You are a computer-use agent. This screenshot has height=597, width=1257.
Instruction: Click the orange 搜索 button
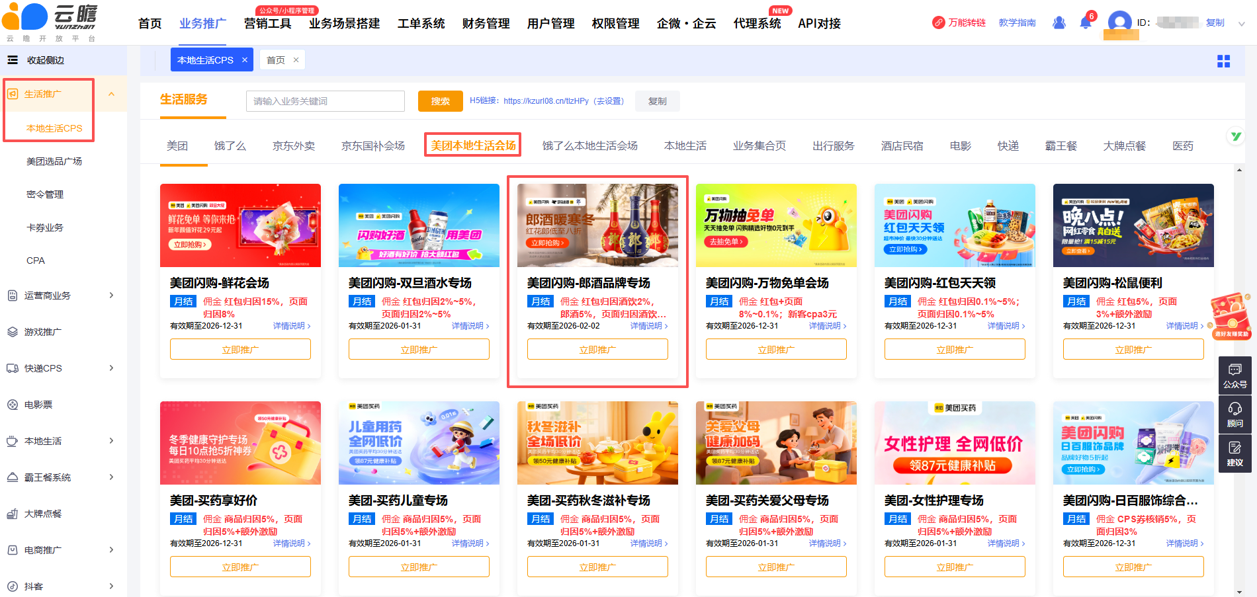[440, 101]
